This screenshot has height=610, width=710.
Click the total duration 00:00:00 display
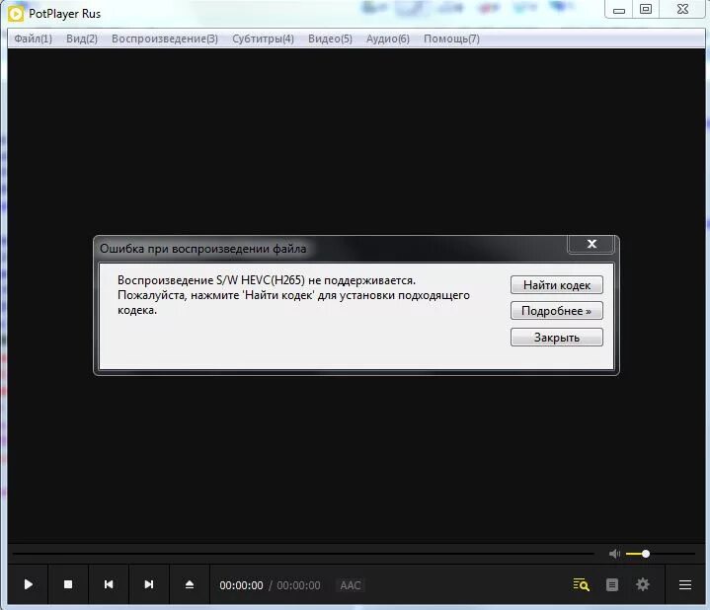[x=298, y=585]
